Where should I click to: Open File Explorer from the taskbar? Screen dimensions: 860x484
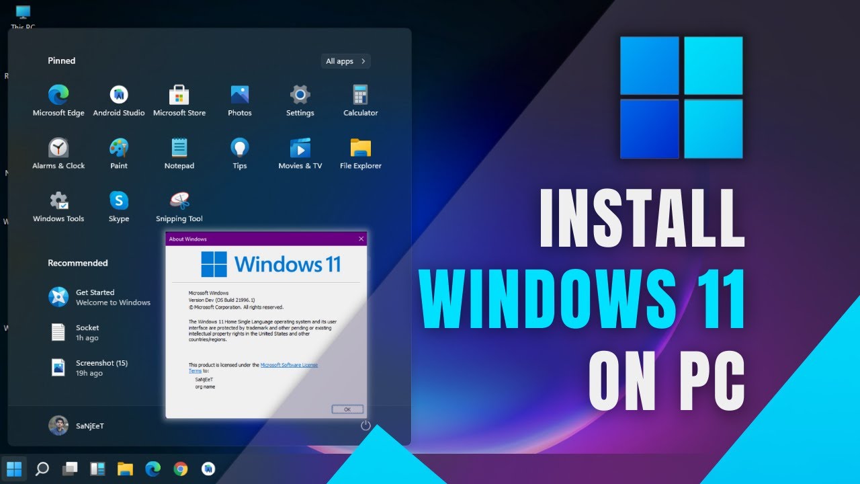point(125,469)
